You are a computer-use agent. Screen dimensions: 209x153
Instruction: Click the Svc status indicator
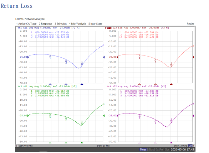[x=167, y=149]
